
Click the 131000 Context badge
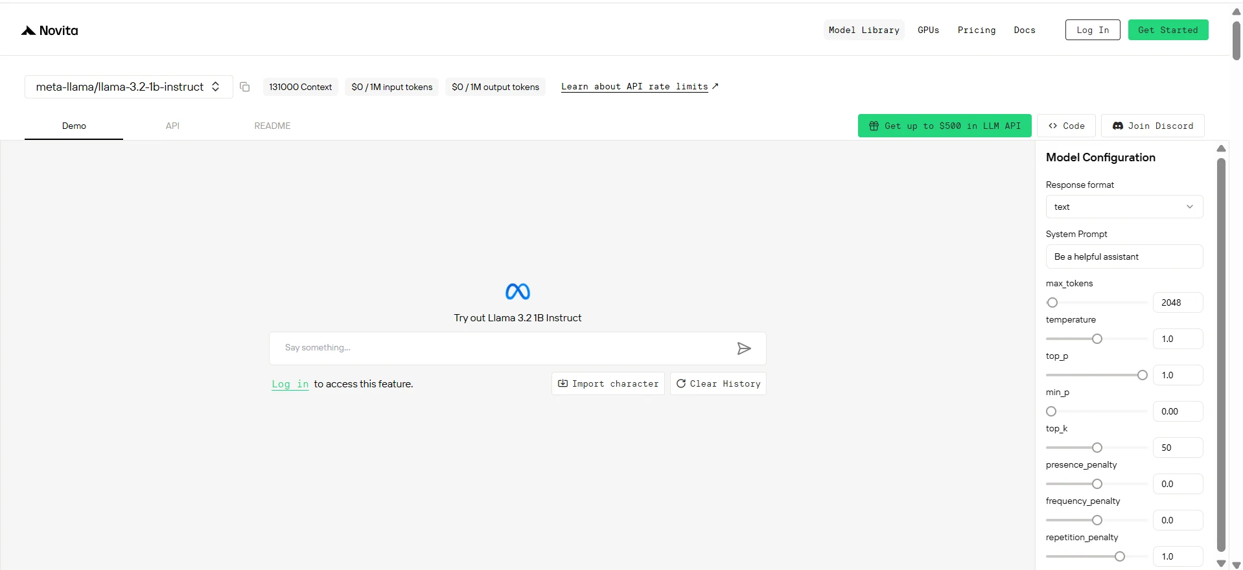coord(300,87)
